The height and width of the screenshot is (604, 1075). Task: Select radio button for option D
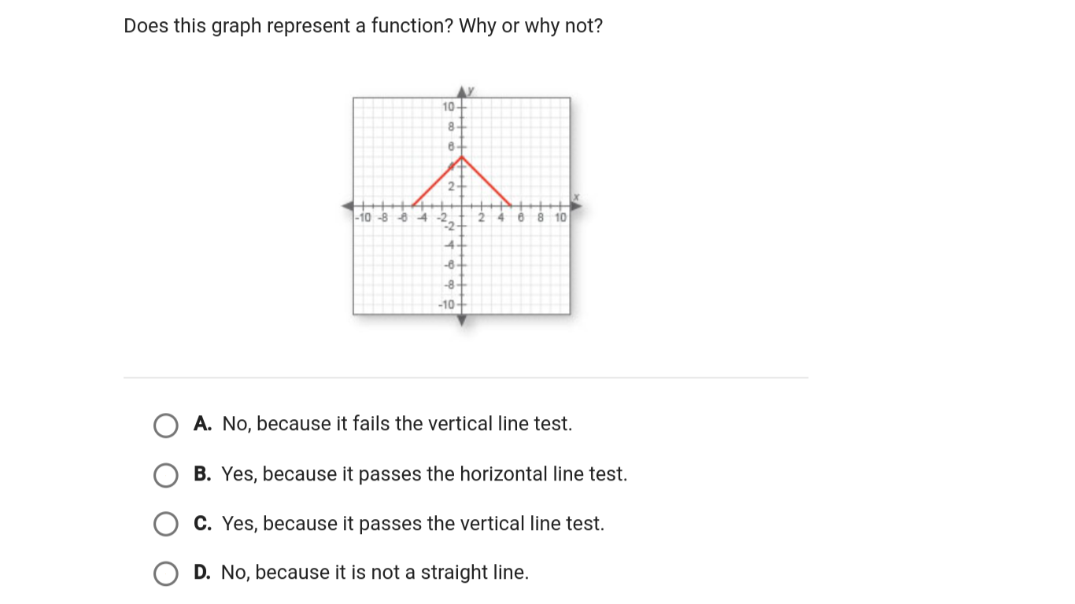[x=165, y=574]
